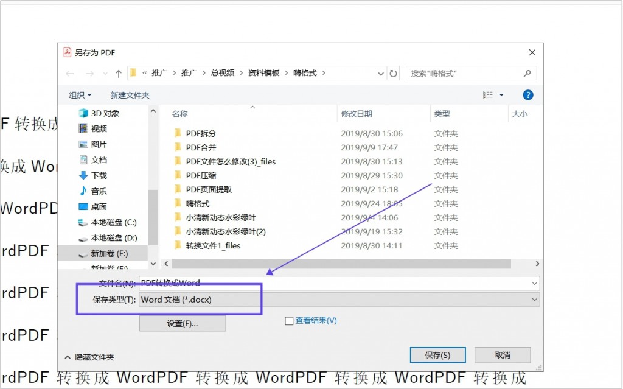Click the 总视频 breadcrumb segment
The image size is (623, 389).
point(223,73)
